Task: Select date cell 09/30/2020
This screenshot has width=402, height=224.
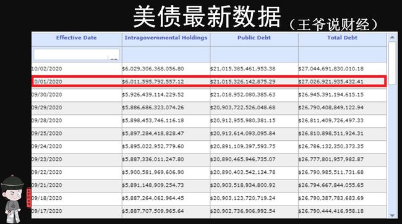Action: click(47, 94)
